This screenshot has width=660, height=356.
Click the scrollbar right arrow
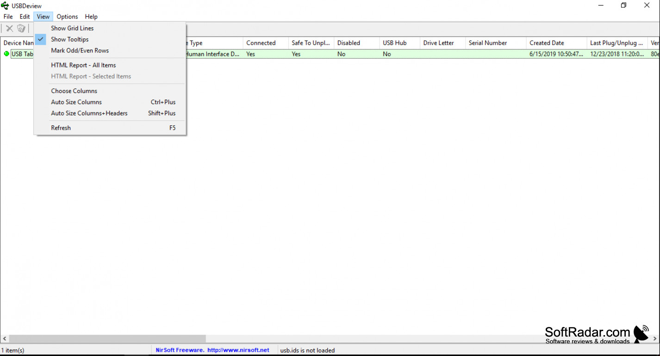pyautogui.click(x=655, y=339)
